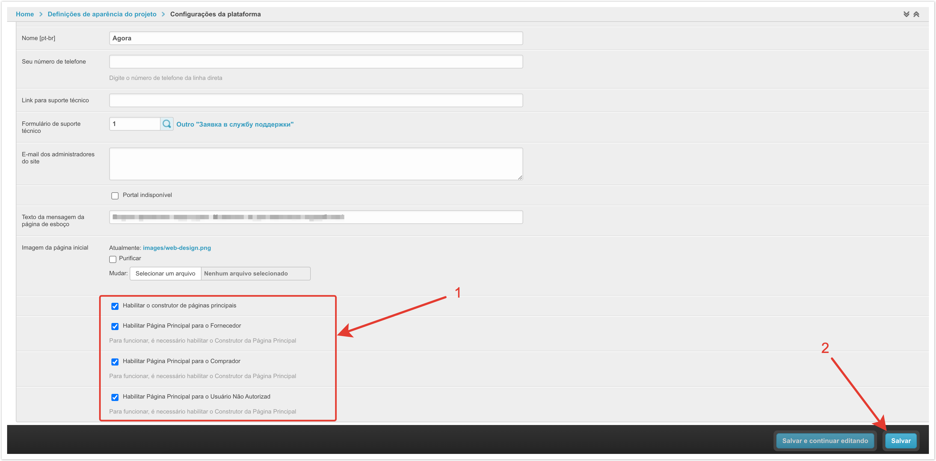This screenshot has width=936, height=461.
Task: Uncheck Página Principal para o Comprador
Action: coord(115,362)
